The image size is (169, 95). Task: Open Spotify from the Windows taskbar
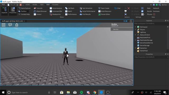point(82,92)
